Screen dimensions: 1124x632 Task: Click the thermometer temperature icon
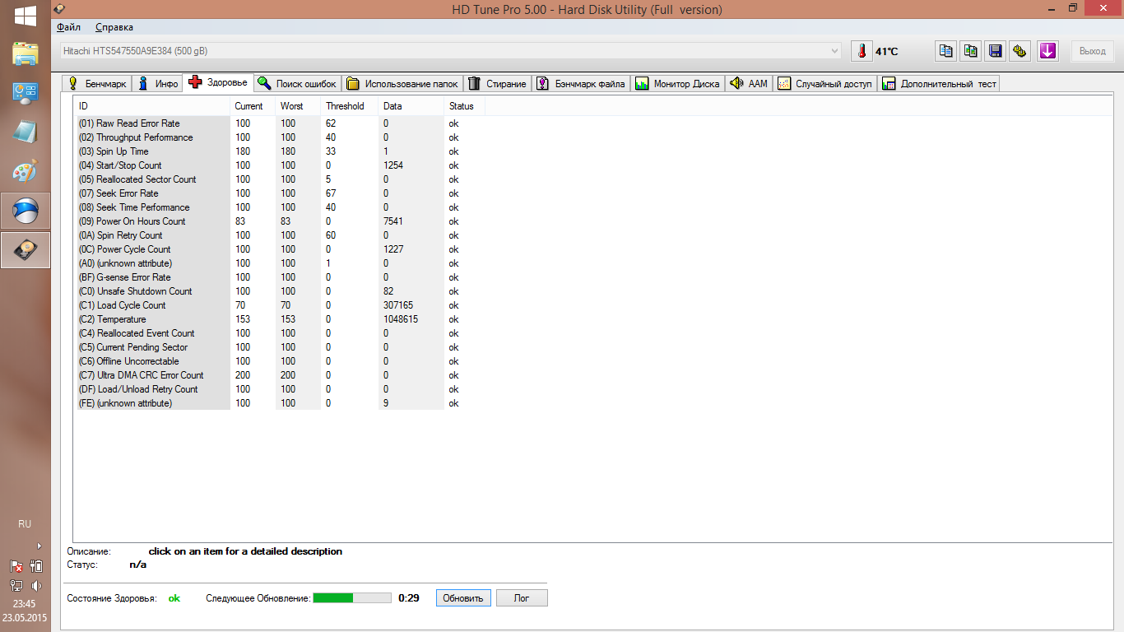click(862, 51)
